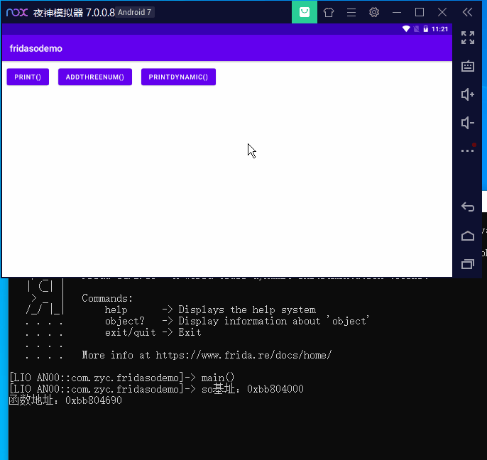Tap the PRINT() button in fridasodemo
The image size is (487, 460).
pyautogui.click(x=28, y=77)
